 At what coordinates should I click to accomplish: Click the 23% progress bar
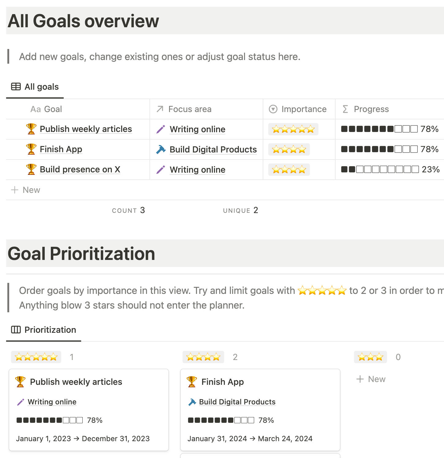380,169
